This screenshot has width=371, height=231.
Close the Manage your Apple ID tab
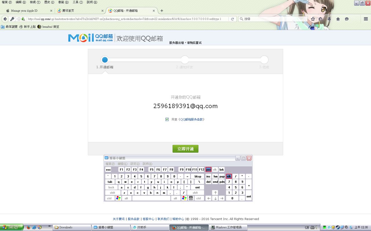[x=51, y=11]
